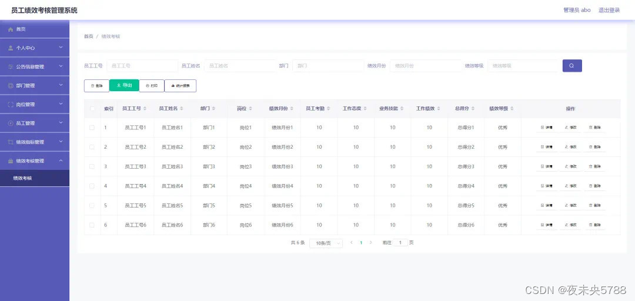Open the 10条/页 page size dropdown

point(326,243)
